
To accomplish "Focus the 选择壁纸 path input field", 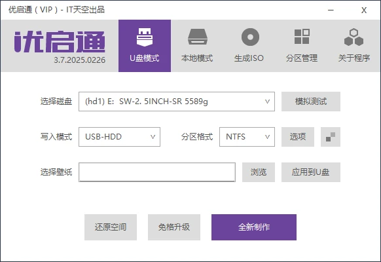I will pyautogui.click(x=157, y=172).
